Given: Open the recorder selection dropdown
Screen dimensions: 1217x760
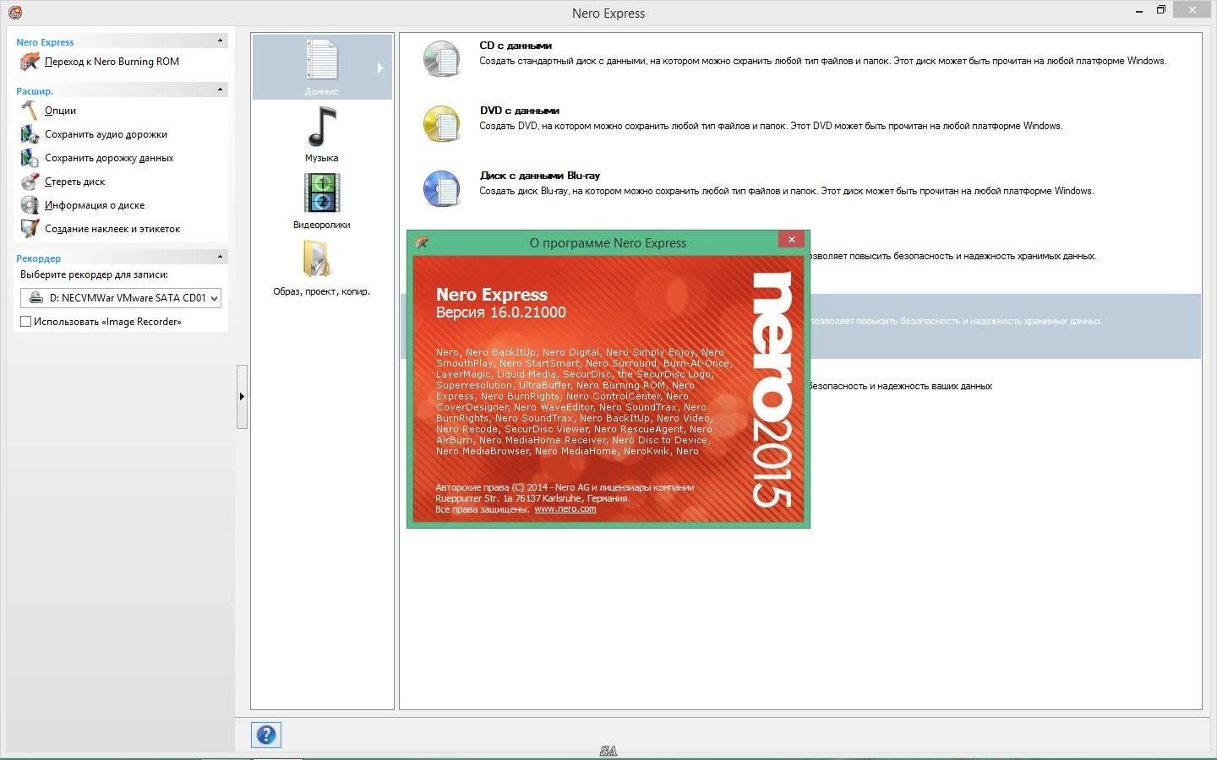Looking at the screenshot, I should 215,298.
